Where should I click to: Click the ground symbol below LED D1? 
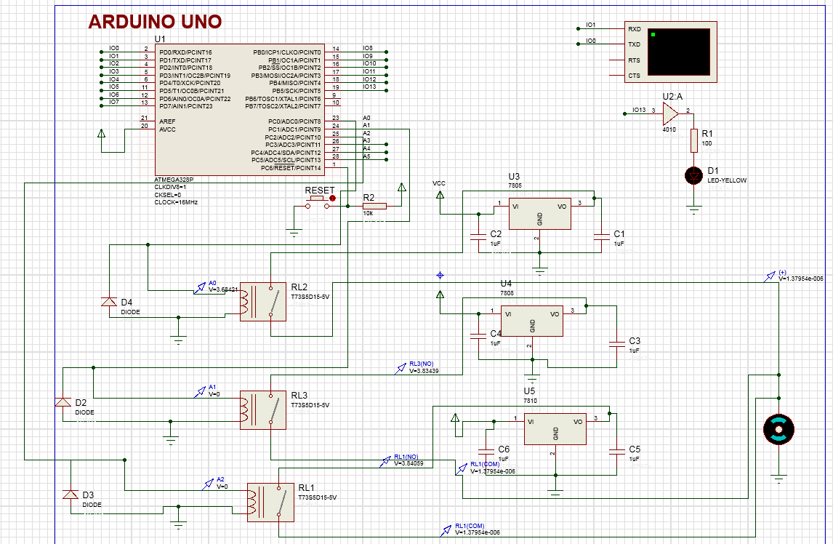tap(694, 209)
